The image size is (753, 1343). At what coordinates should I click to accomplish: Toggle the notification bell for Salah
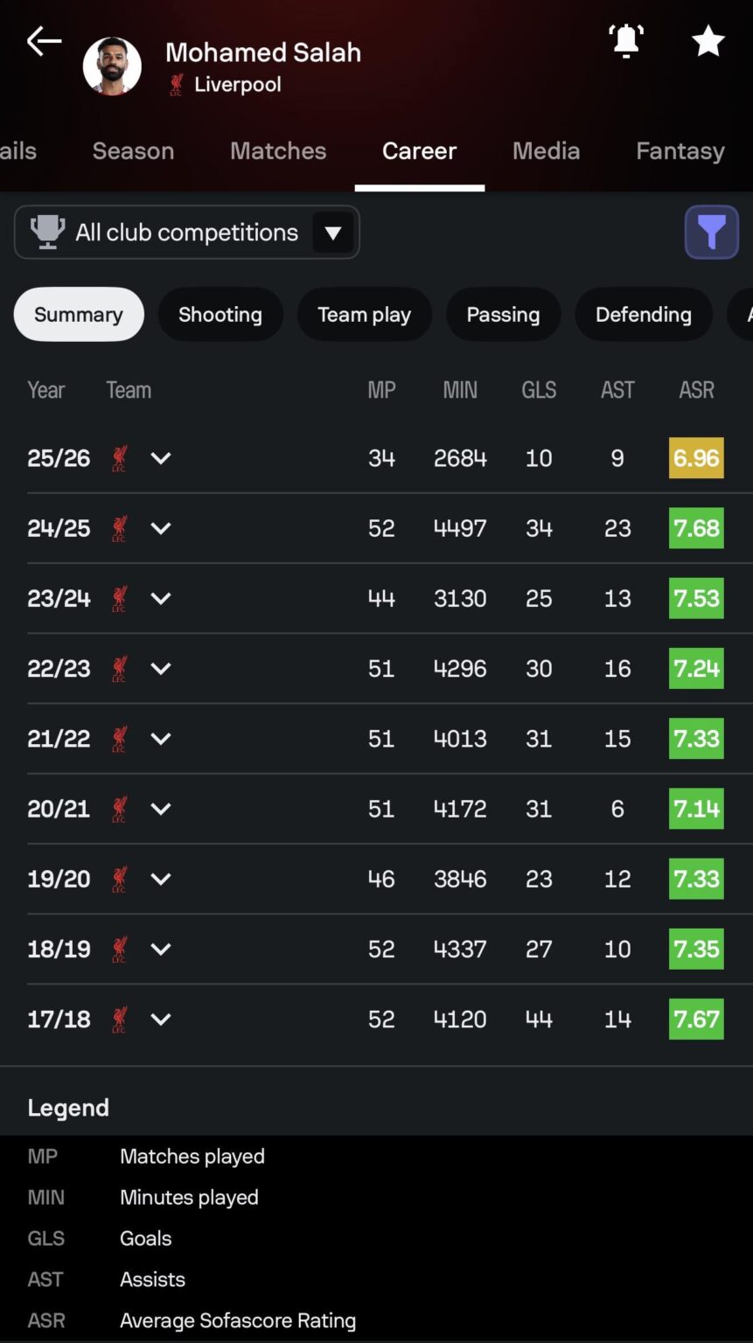(626, 41)
